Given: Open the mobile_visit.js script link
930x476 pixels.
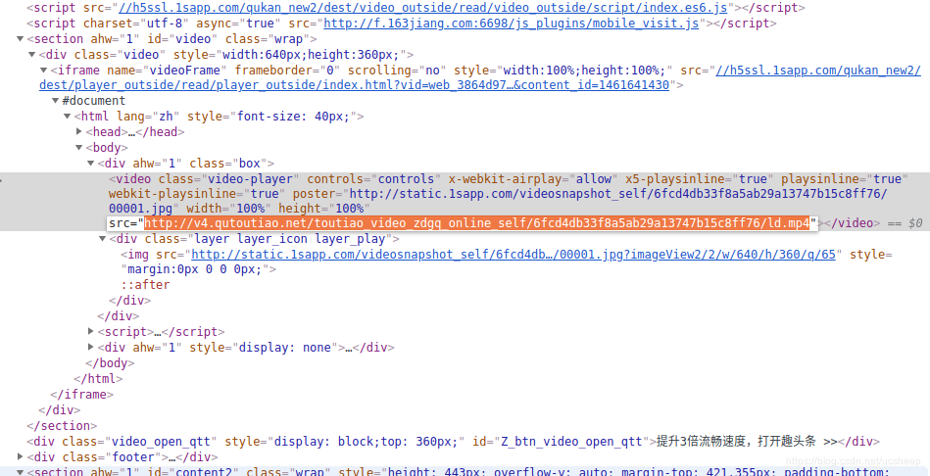Looking at the screenshot, I should (x=512, y=24).
